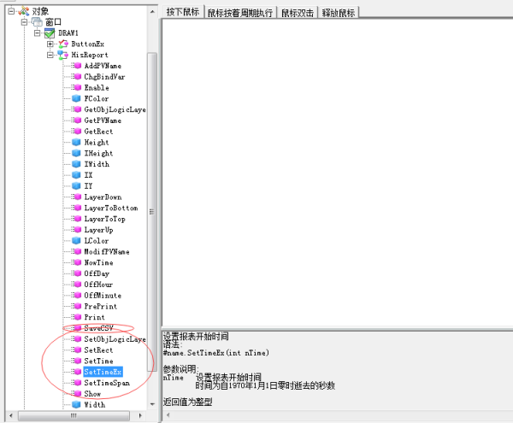Expand the ButtonEx node
Image resolution: width=513 pixels, height=423 pixels.
pyautogui.click(x=50, y=44)
